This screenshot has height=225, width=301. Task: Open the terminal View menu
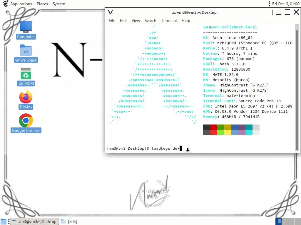(x=136, y=21)
